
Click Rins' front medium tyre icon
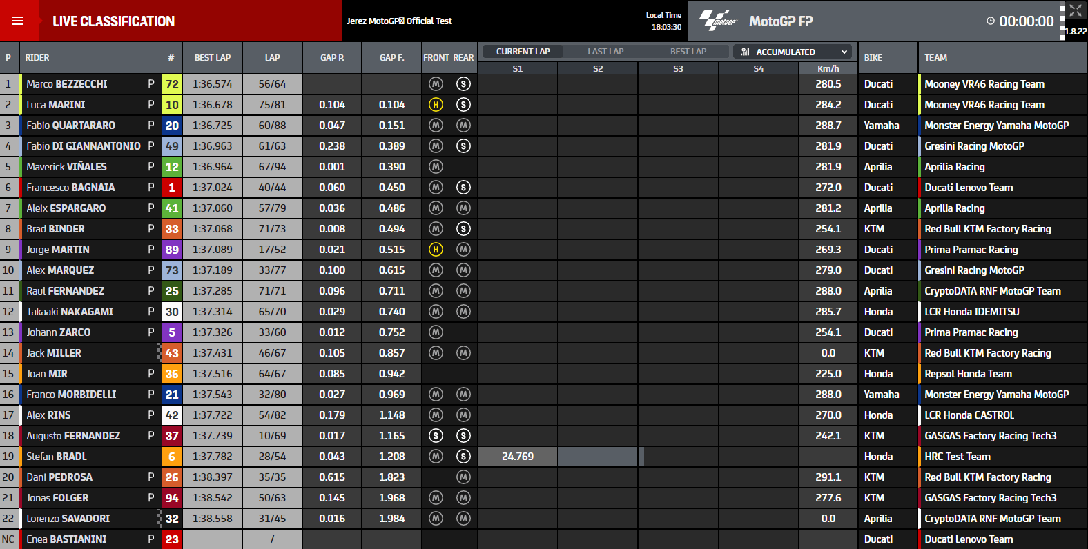[x=436, y=415]
